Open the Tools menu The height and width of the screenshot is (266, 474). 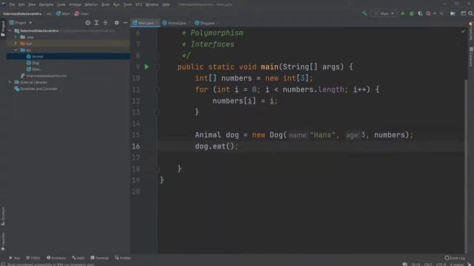pyautogui.click(x=127, y=4)
